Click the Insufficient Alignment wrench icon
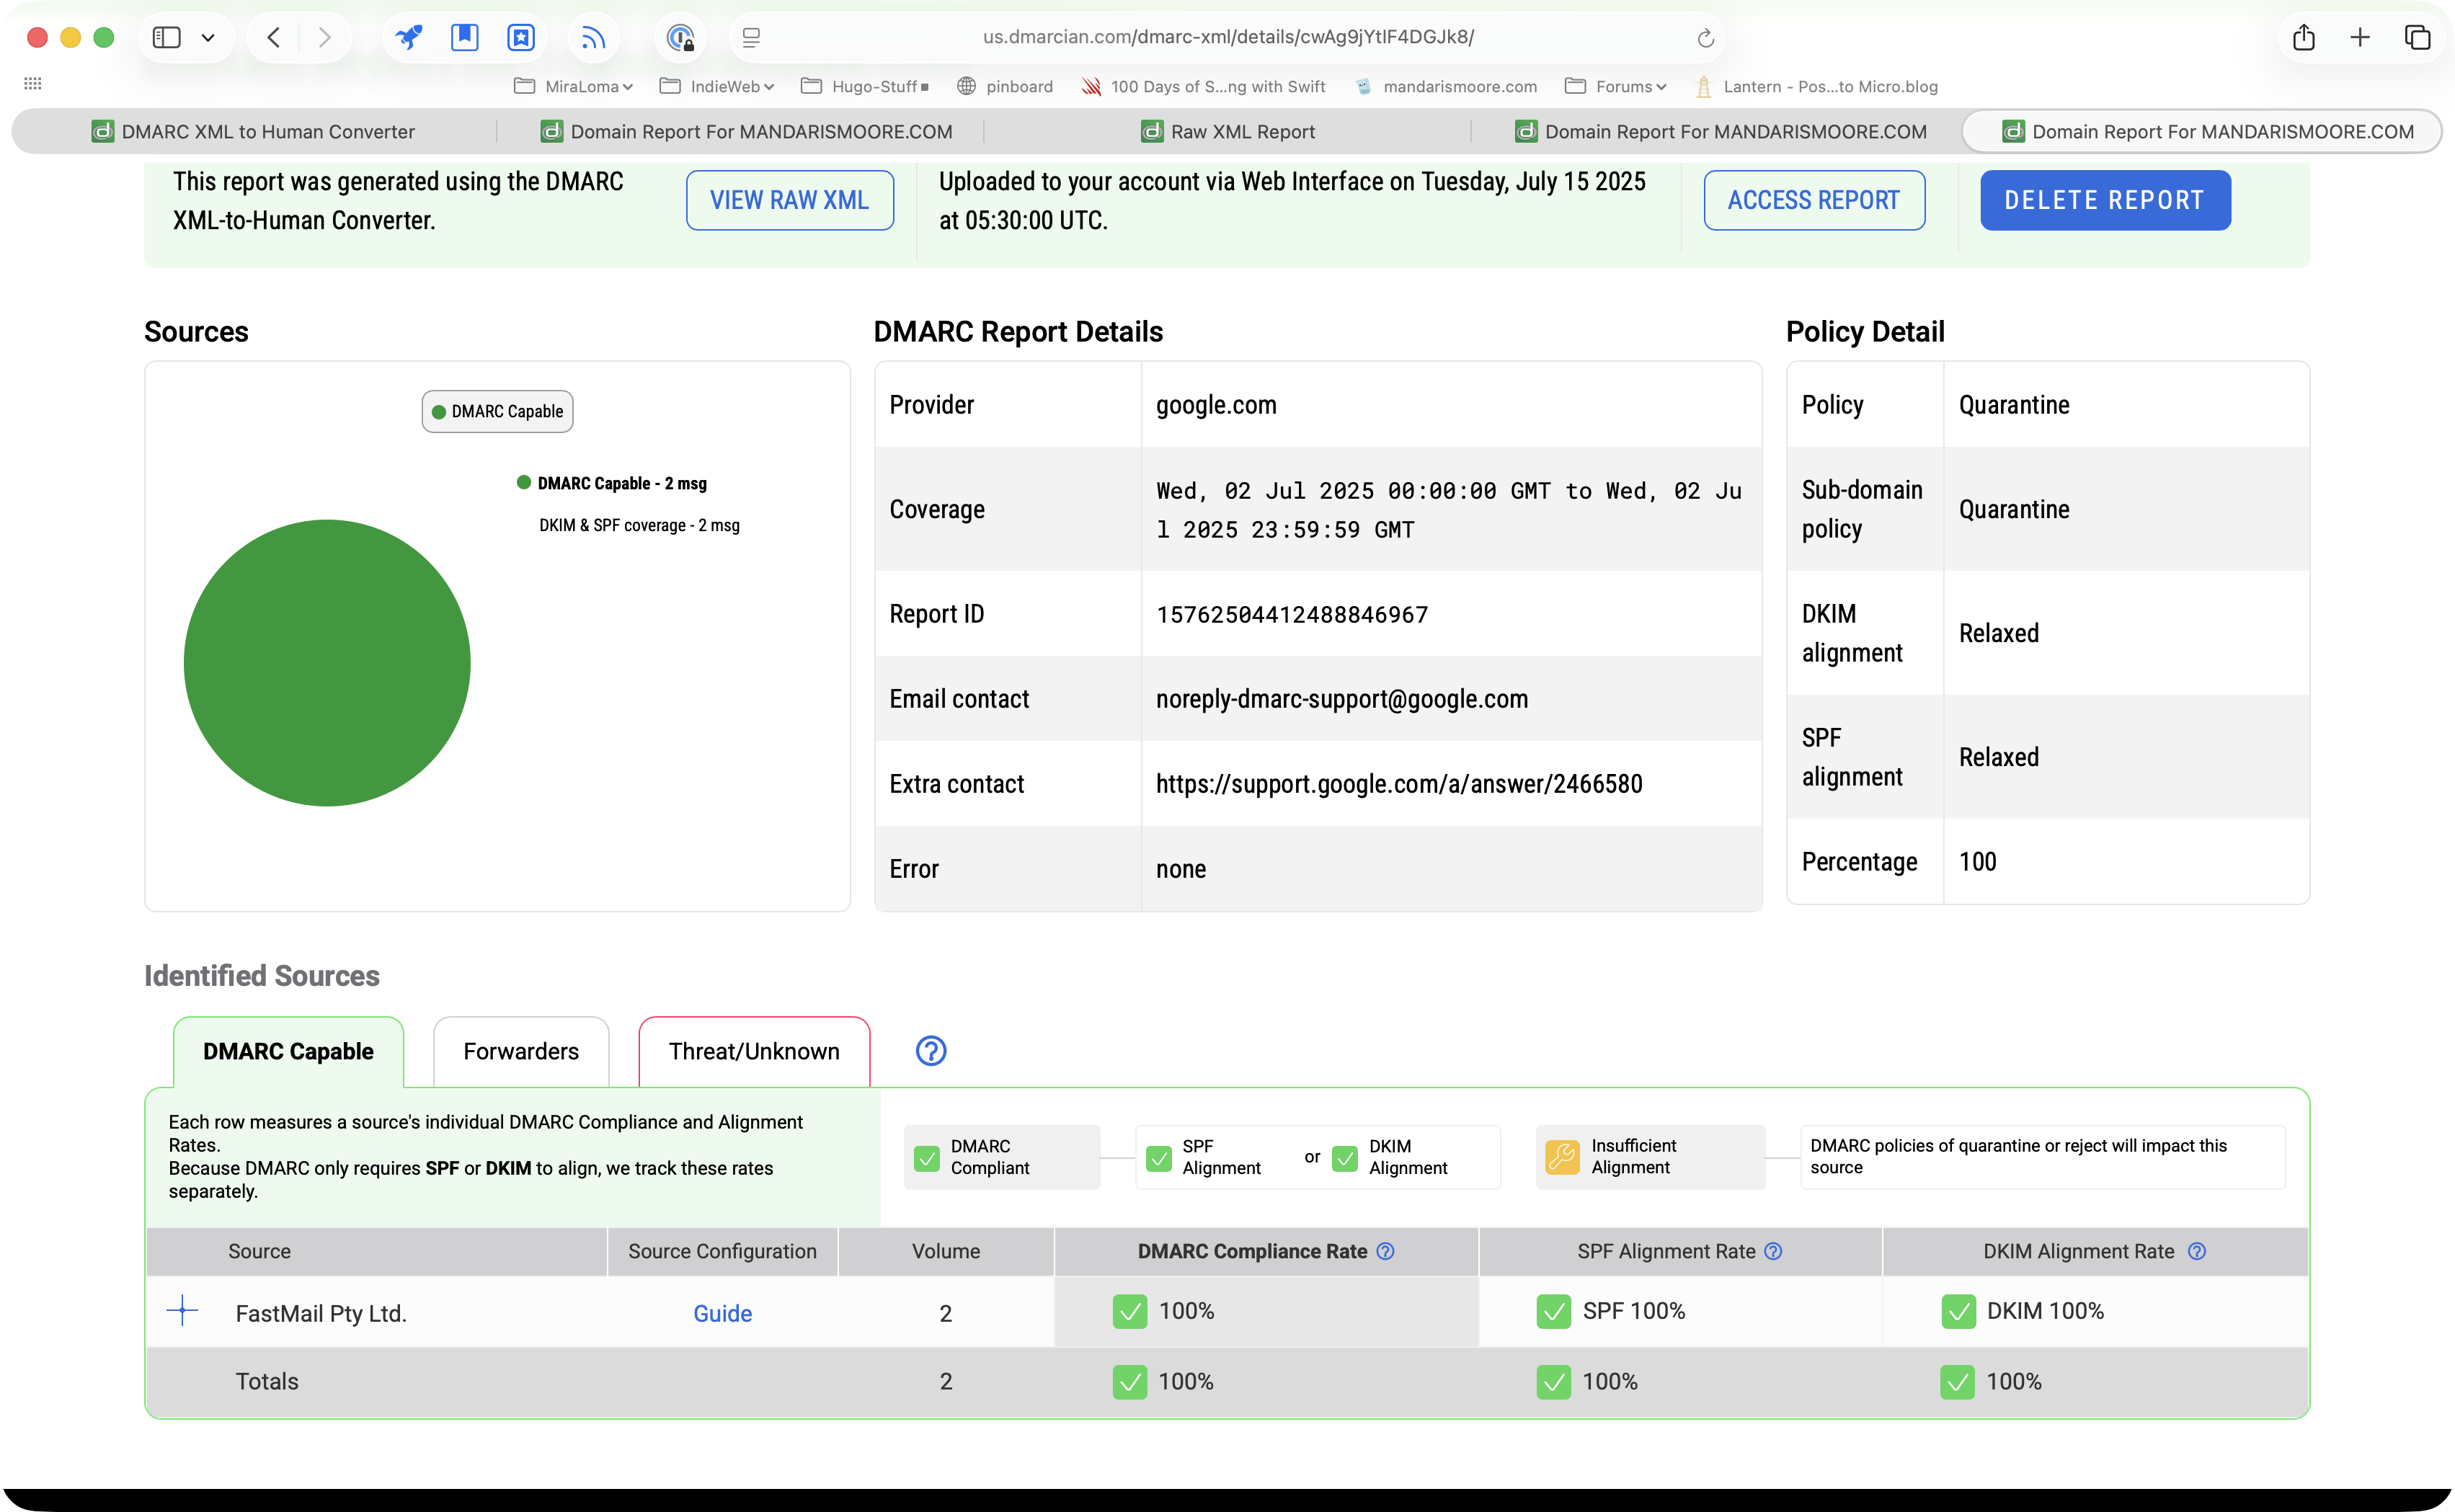 [x=1562, y=1157]
